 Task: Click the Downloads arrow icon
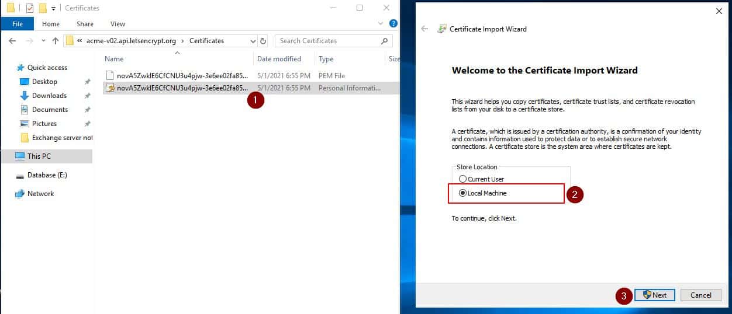pos(25,96)
